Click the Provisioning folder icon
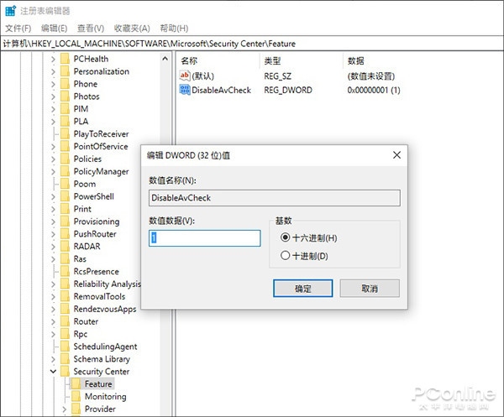Viewport: 504px width, 417px height. click(66, 222)
